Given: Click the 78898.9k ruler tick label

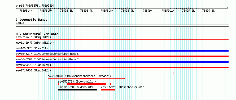Looking at the screenshot, I should point(127,11).
